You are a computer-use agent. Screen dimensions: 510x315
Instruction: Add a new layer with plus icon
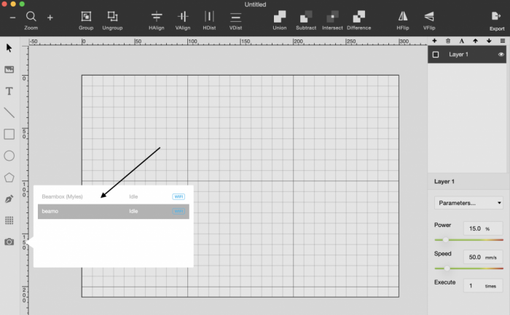click(435, 41)
